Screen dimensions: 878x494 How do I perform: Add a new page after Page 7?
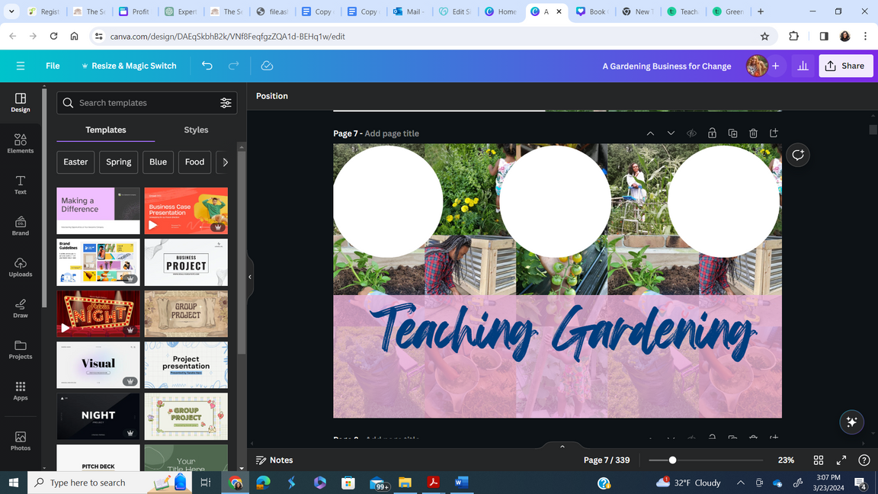point(774,133)
